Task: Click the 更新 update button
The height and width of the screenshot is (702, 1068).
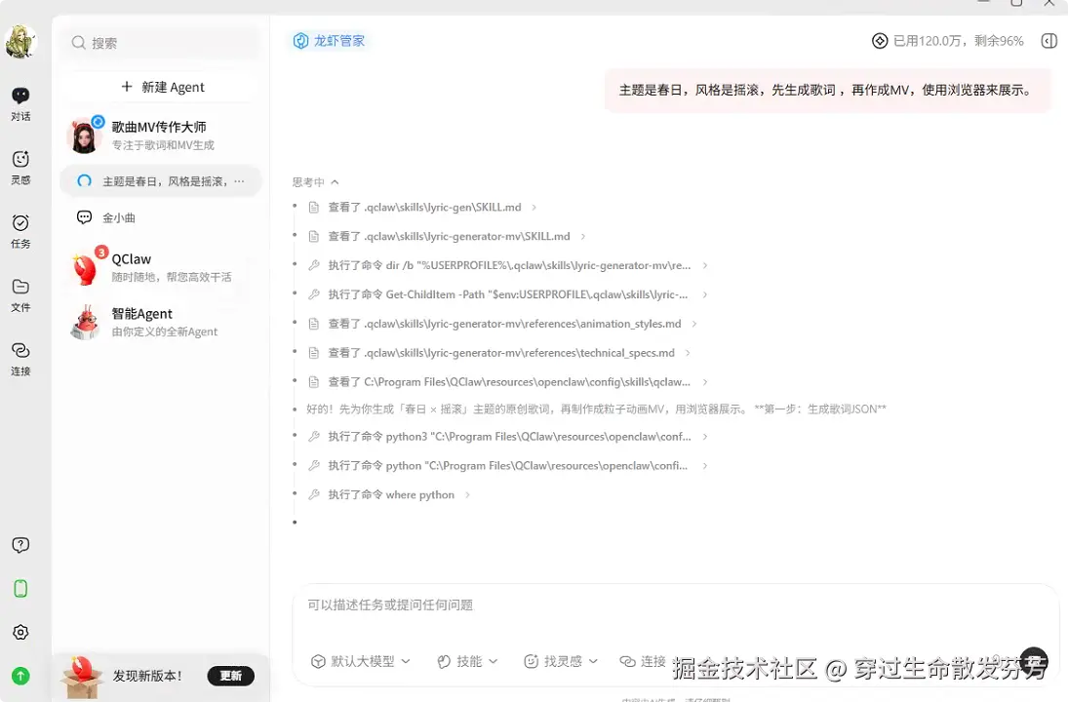Action: [231, 676]
